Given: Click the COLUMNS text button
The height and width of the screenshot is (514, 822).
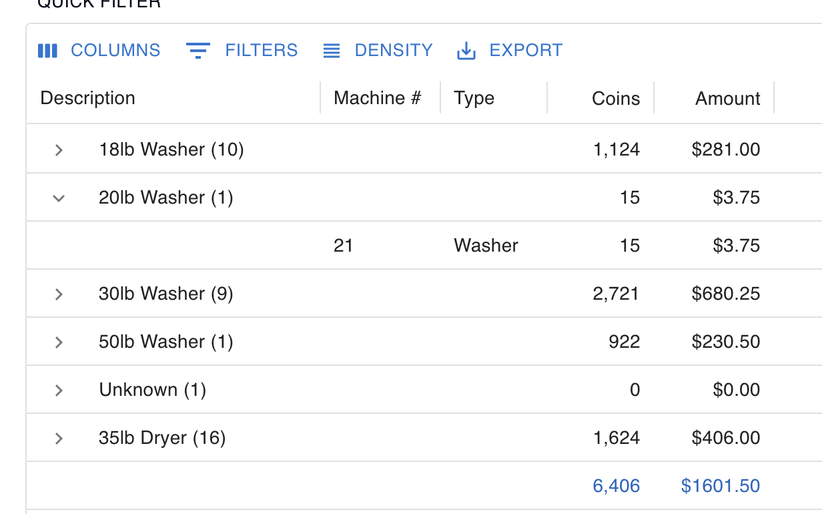Looking at the screenshot, I should (115, 51).
